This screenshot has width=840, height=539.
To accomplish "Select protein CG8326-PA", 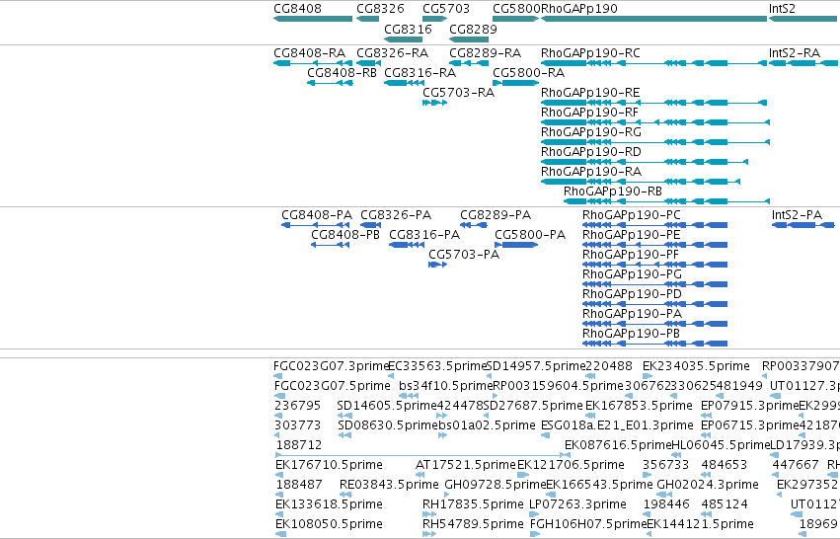I will tap(371, 225).
